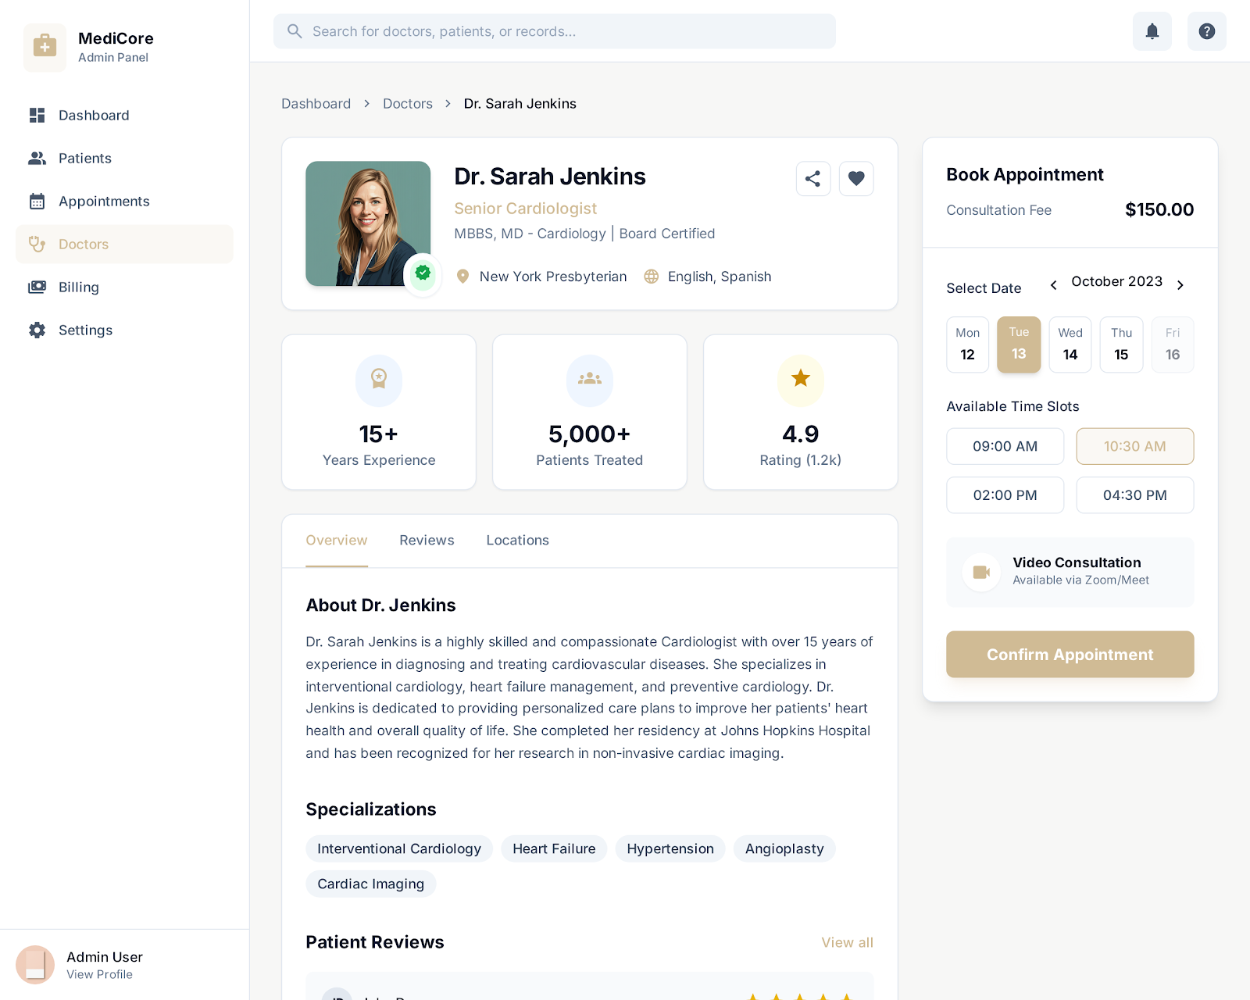Open Billing from the sidebar
The image size is (1250, 1000).
click(x=78, y=287)
